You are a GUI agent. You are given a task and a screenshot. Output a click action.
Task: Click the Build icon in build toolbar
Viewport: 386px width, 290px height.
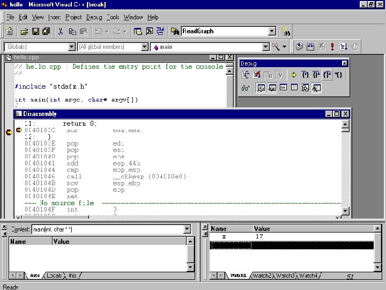310,47
